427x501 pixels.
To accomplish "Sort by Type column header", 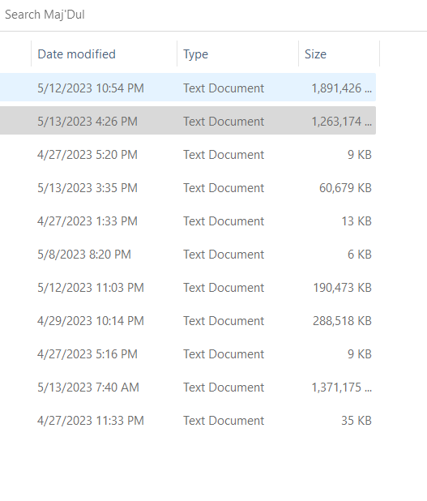I will [237, 54].
